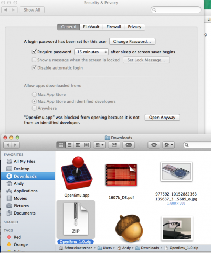Image resolution: width=211 pixels, height=253 pixels.
Task: Click the Show All button
Action: click(x=32, y=10)
